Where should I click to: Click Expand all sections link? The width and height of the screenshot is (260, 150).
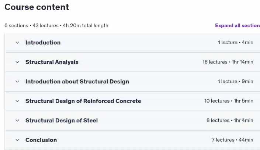point(238,25)
